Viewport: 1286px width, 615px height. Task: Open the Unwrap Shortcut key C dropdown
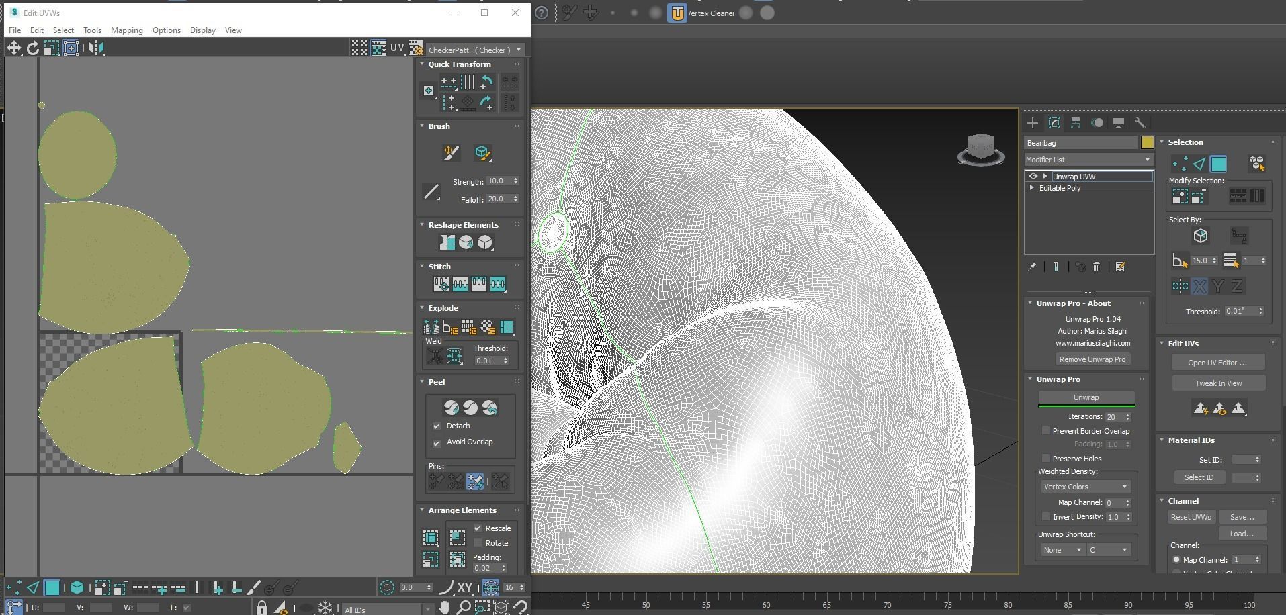tap(1109, 550)
